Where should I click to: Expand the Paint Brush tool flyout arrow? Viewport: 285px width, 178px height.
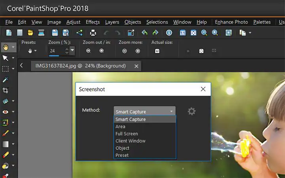click(13, 133)
